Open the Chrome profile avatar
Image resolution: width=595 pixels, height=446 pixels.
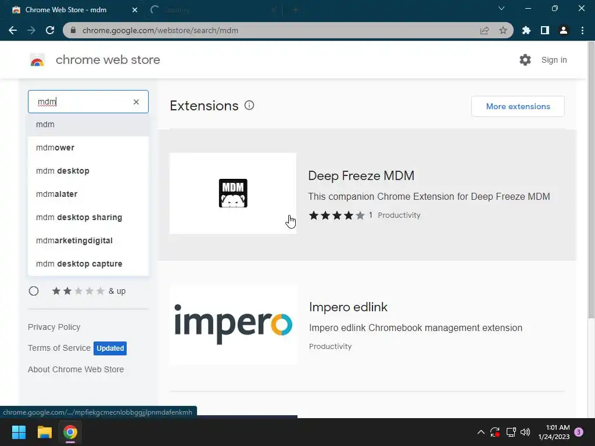(x=564, y=30)
